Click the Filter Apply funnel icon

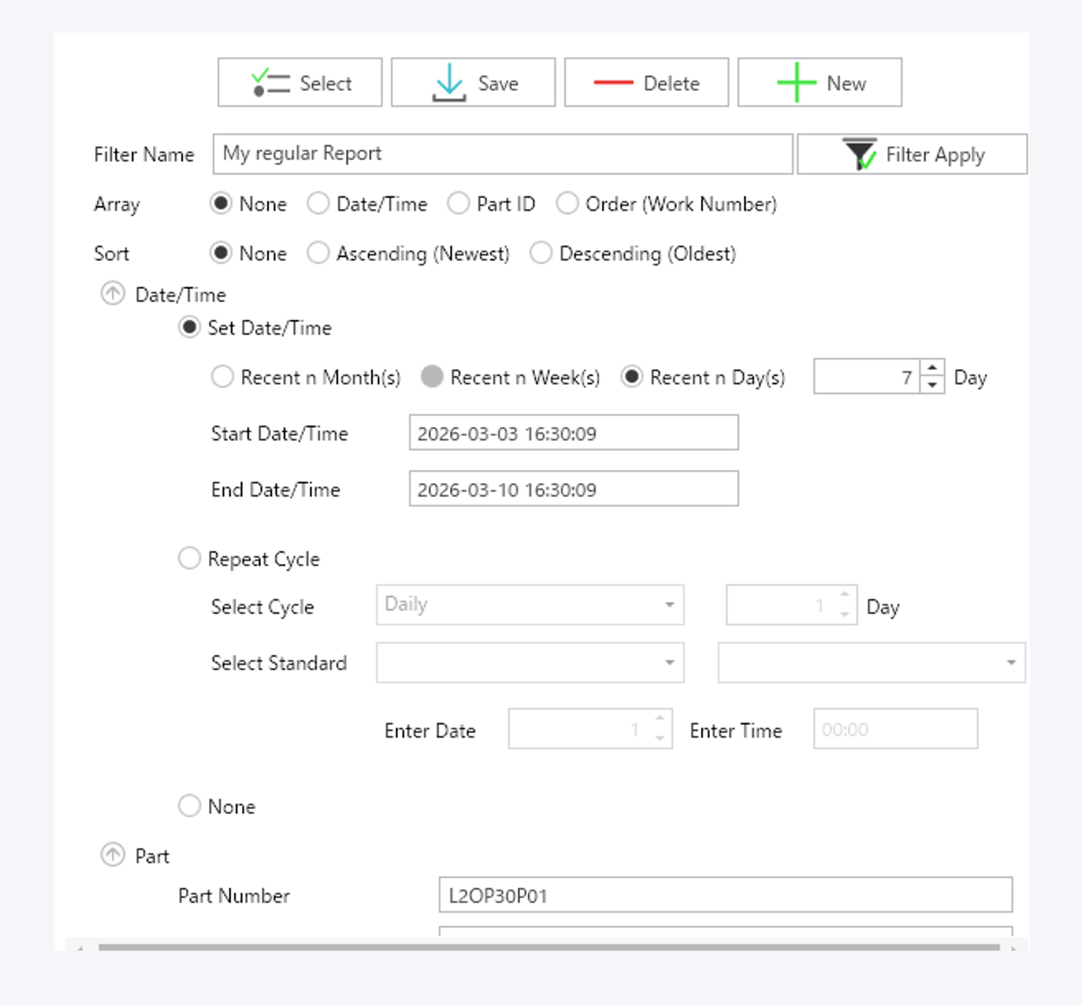(x=859, y=154)
